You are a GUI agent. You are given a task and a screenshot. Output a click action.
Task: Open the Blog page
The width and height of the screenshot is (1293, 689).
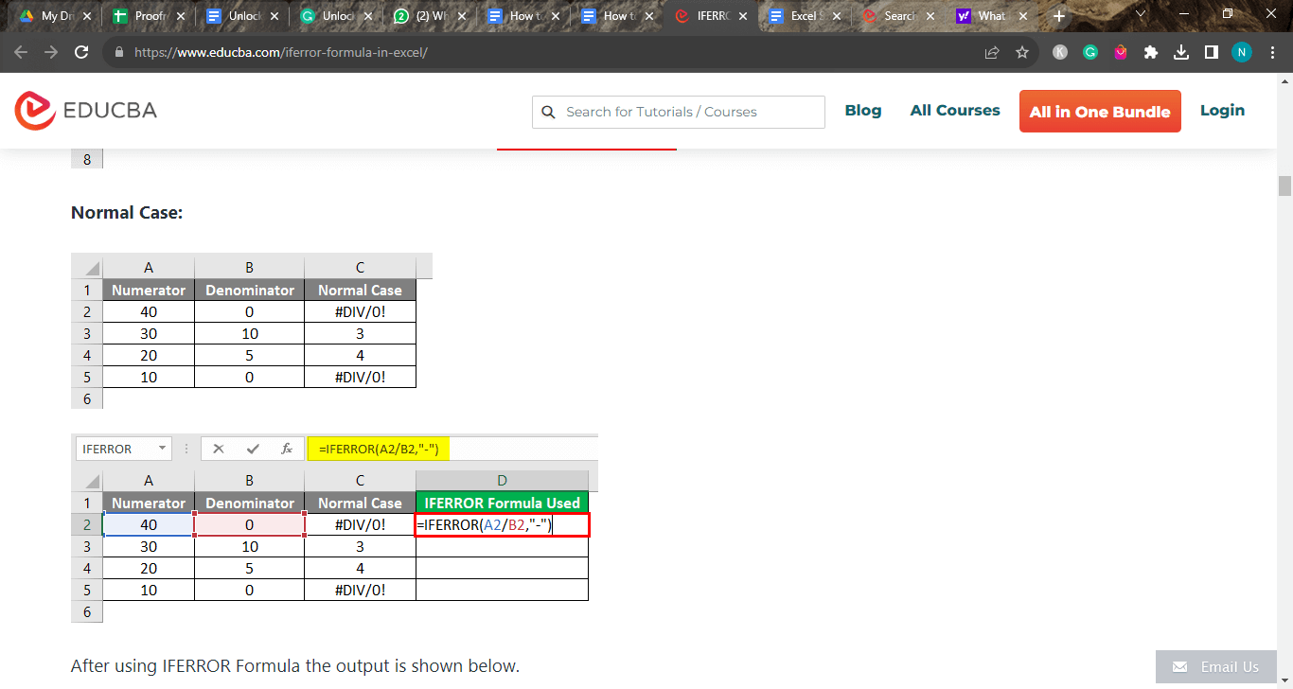click(x=863, y=111)
